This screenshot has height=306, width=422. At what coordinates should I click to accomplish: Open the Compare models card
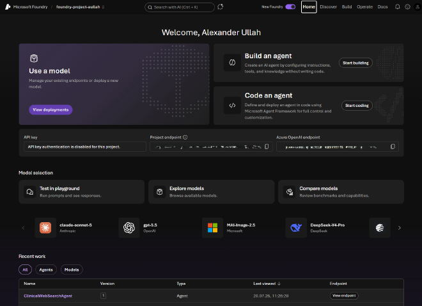click(341, 192)
